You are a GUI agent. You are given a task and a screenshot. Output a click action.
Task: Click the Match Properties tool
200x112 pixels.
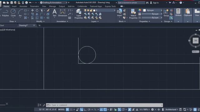133,14
